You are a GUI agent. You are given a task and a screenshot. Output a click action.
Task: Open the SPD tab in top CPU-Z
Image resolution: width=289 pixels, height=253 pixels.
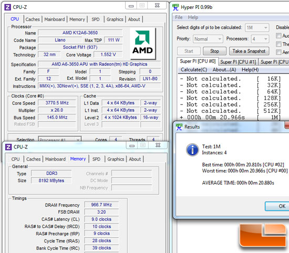pyautogui.click(x=96, y=19)
